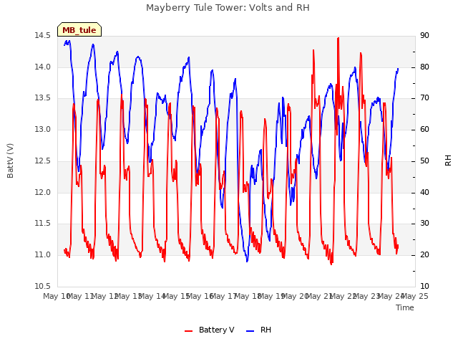Select the Time axis label

pyautogui.click(x=405, y=307)
